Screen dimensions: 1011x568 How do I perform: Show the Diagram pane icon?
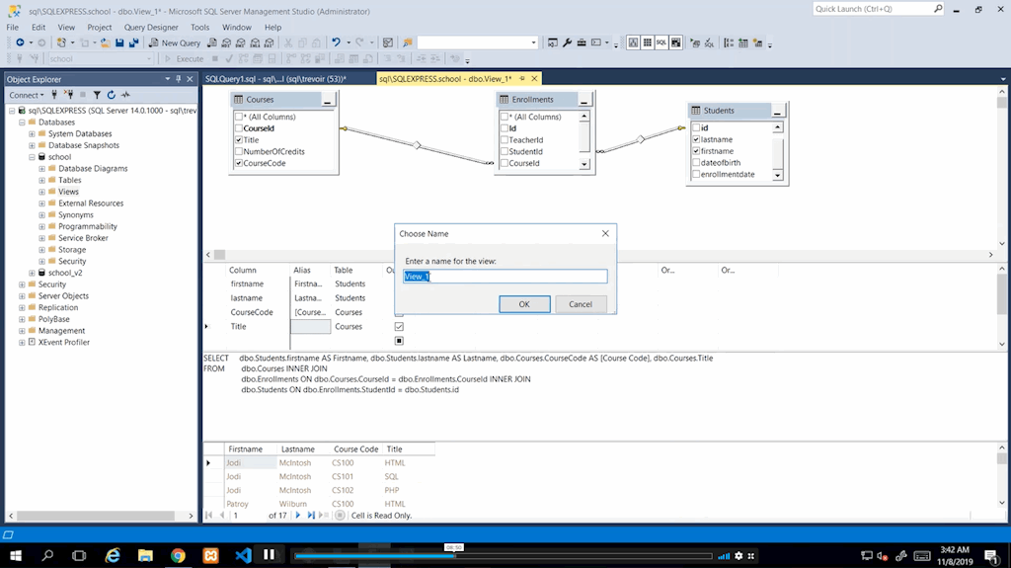coord(633,42)
